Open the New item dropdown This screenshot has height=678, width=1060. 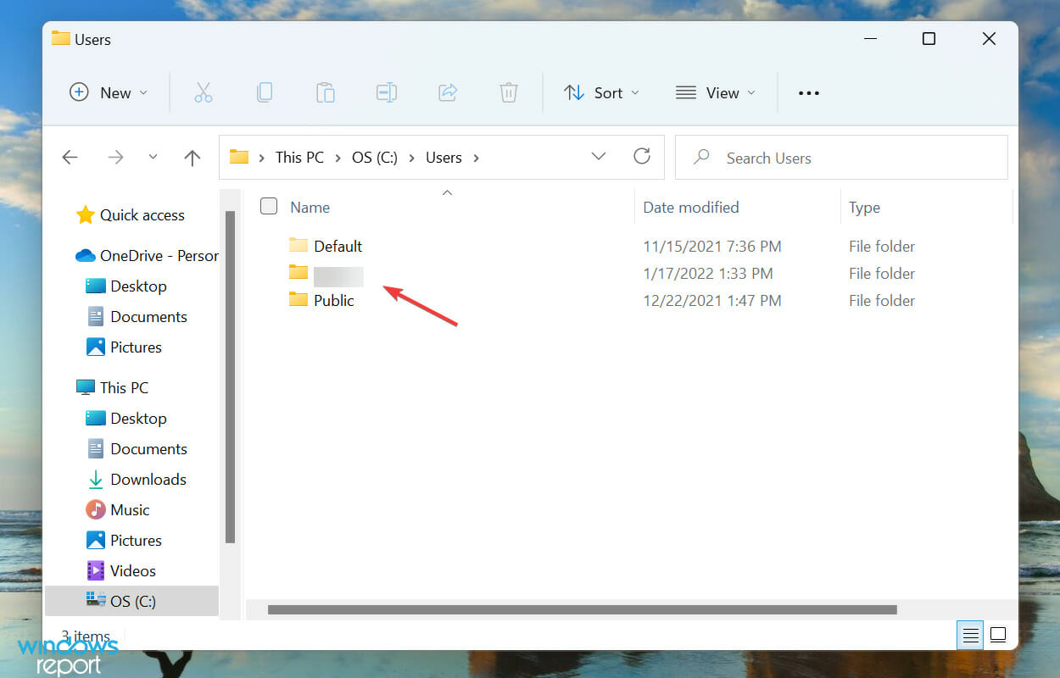coord(109,92)
